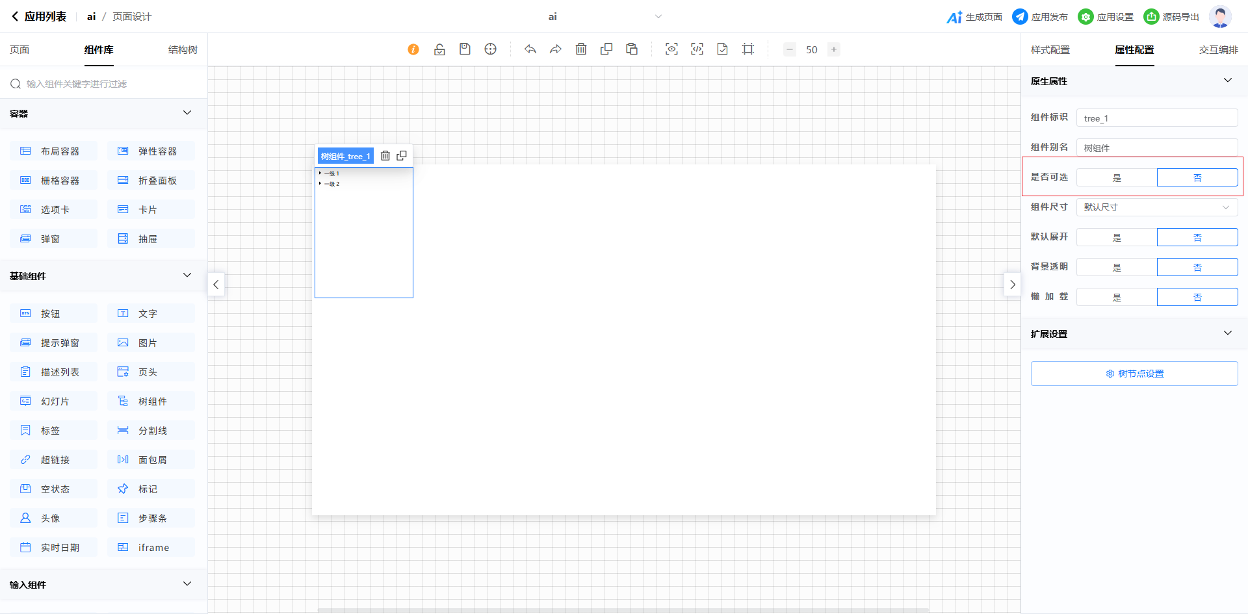Open the 样式配置 tab
The image size is (1248, 614).
[x=1050, y=50]
